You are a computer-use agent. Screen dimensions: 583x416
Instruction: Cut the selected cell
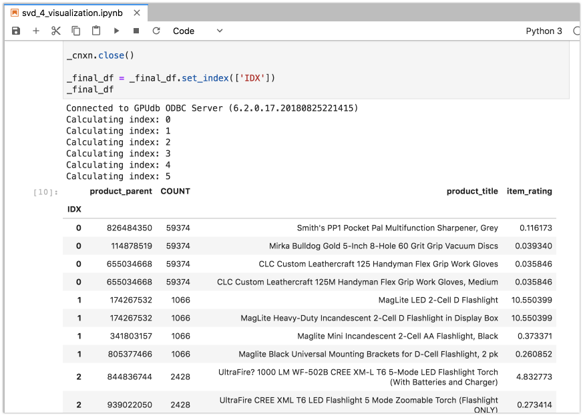coord(55,31)
